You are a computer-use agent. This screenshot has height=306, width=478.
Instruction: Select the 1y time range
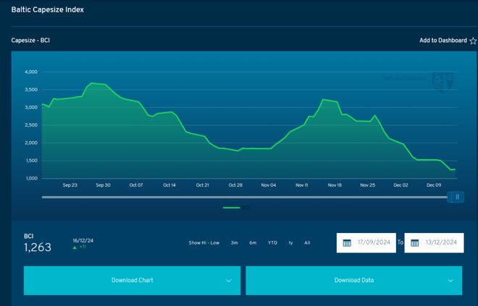(x=290, y=242)
